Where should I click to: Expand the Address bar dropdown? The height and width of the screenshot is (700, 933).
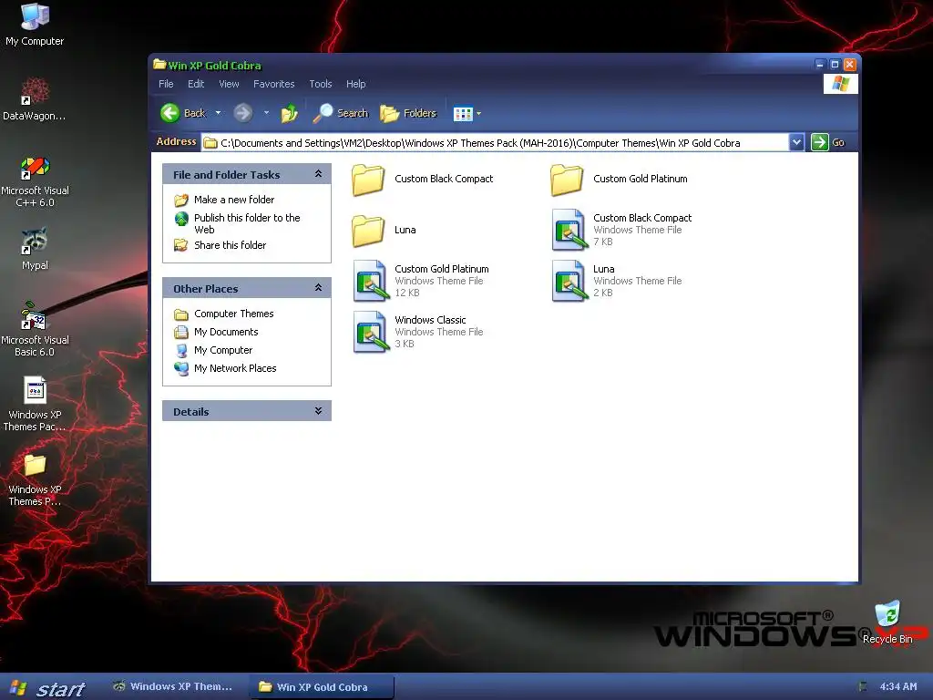796,142
